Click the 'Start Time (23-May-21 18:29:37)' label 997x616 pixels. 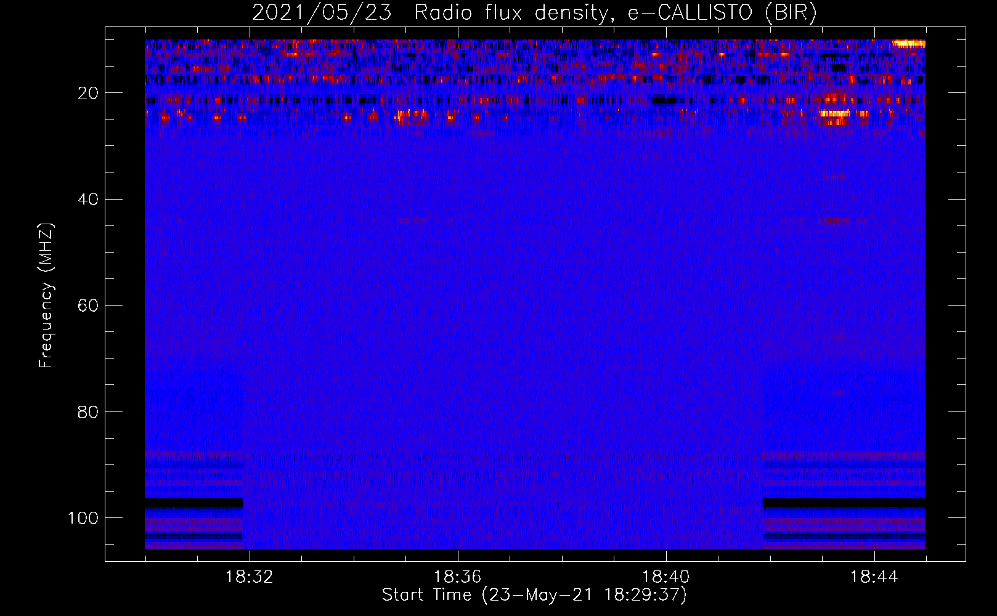pos(534,595)
